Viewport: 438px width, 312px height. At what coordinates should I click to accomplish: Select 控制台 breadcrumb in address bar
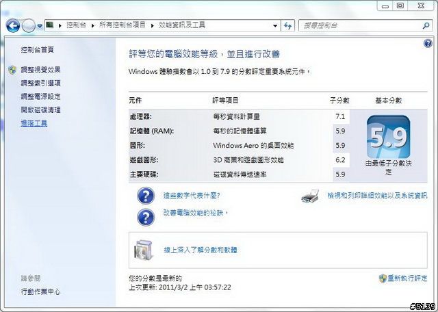pyautogui.click(x=76, y=25)
